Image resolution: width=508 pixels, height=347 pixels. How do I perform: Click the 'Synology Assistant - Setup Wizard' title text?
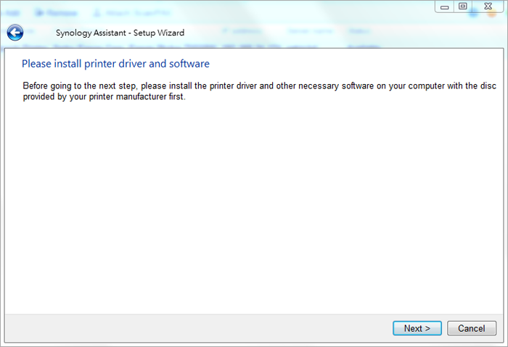tap(120, 33)
